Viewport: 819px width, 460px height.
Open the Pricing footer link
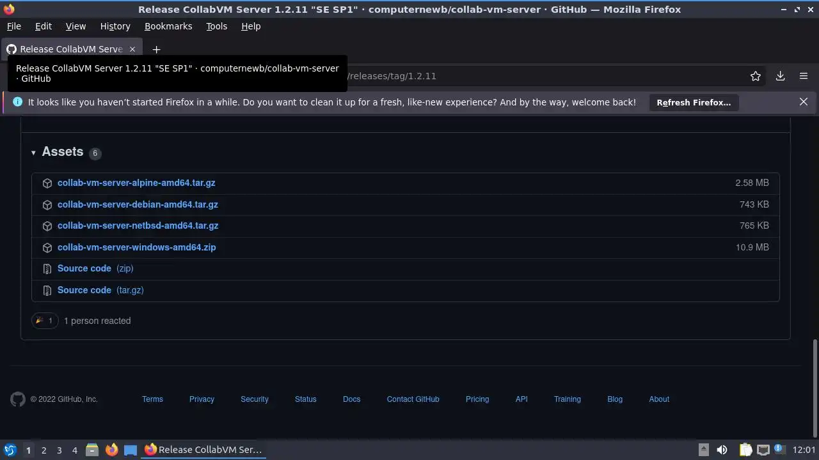coord(477,399)
